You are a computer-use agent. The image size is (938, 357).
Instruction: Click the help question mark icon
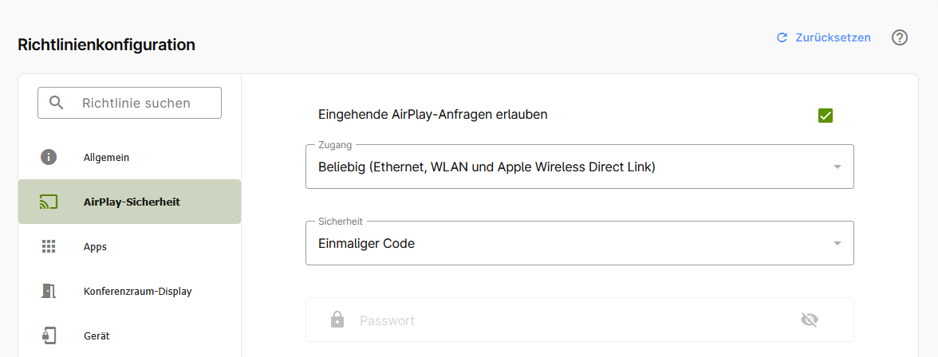(899, 37)
